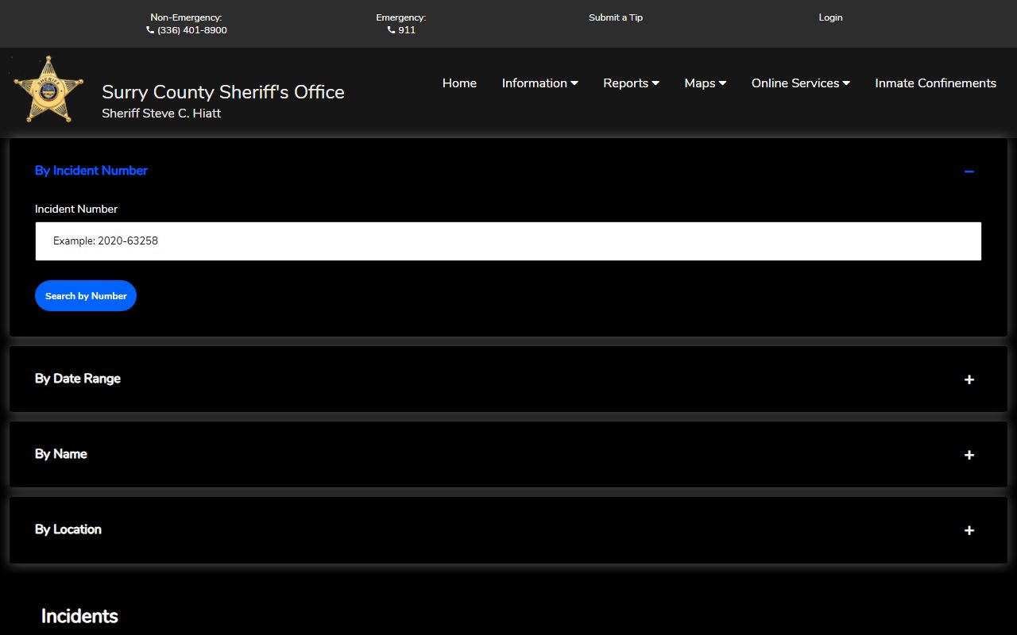The width and height of the screenshot is (1017, 635).
Task: Click the emergency 911 phone icon
Action: tap(391, 30)
